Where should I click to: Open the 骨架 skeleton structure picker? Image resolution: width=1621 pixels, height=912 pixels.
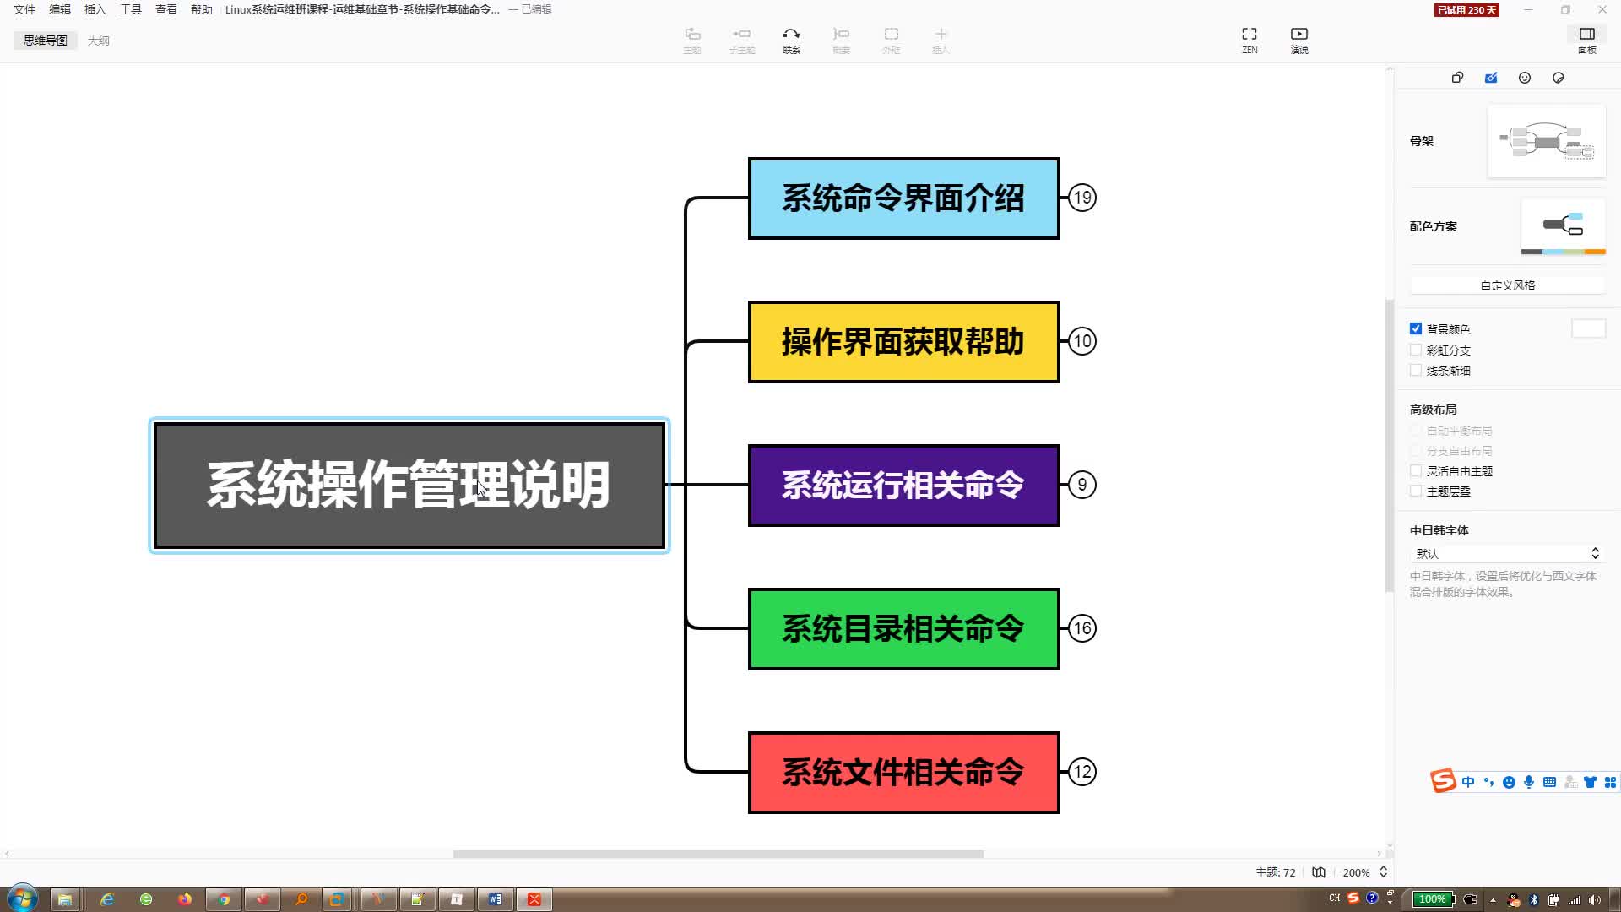(x=1546, y=141)
